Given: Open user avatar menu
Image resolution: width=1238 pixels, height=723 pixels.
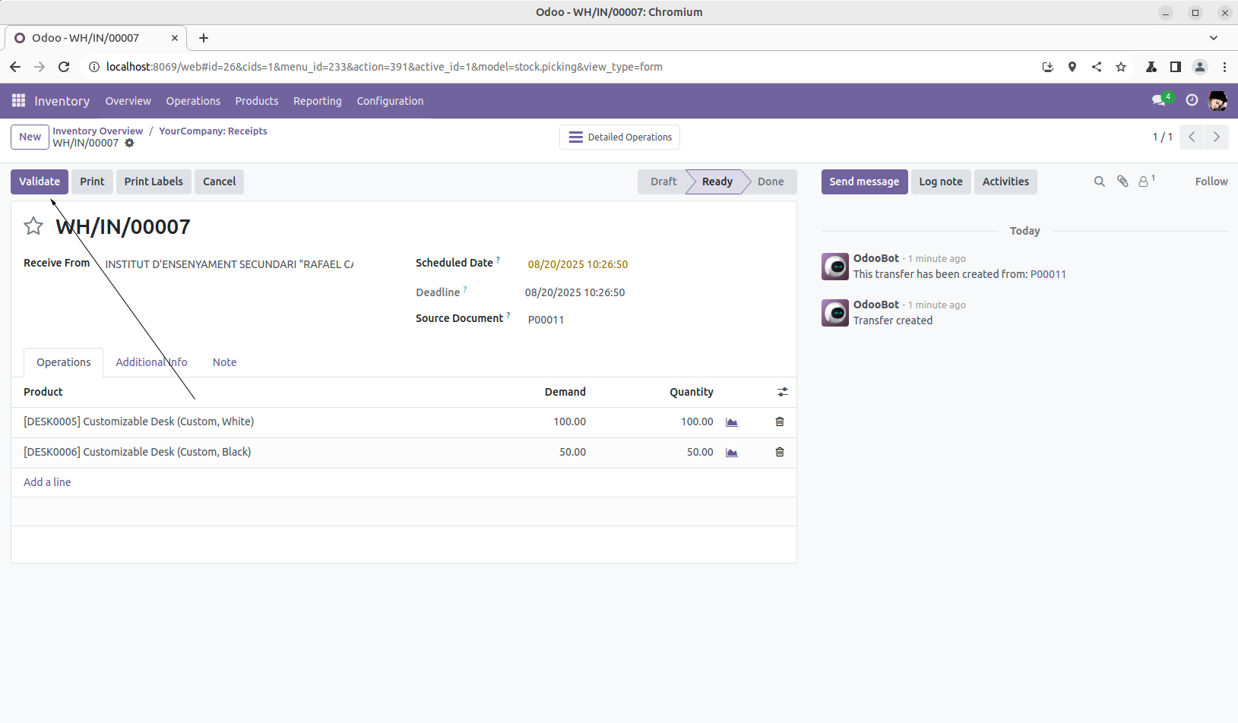Looking at the screenshot, I should pyautogui.click(x=1217, y=101).
